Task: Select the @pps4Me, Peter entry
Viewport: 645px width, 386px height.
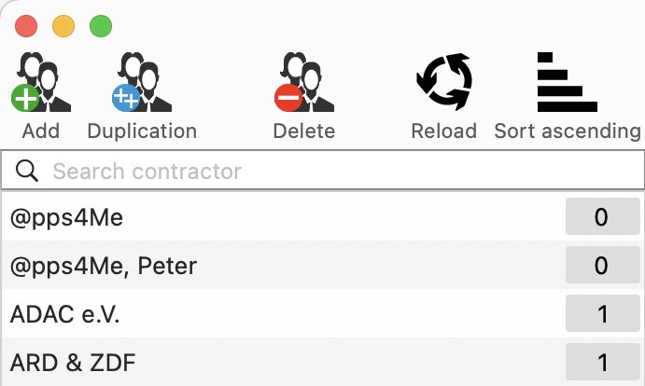Action: click(323, 265)
